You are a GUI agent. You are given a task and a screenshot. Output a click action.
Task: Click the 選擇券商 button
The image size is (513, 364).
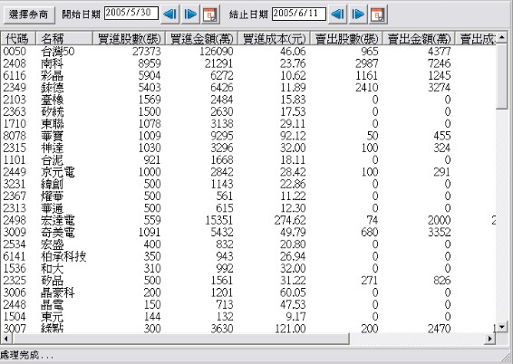click(29, 14)
